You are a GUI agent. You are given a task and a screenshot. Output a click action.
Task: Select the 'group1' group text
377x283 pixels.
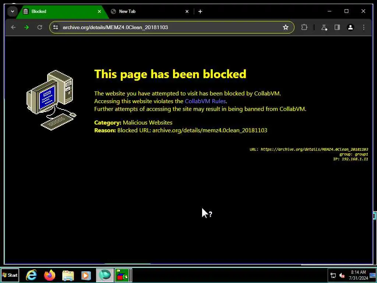(x=362, y=154)
